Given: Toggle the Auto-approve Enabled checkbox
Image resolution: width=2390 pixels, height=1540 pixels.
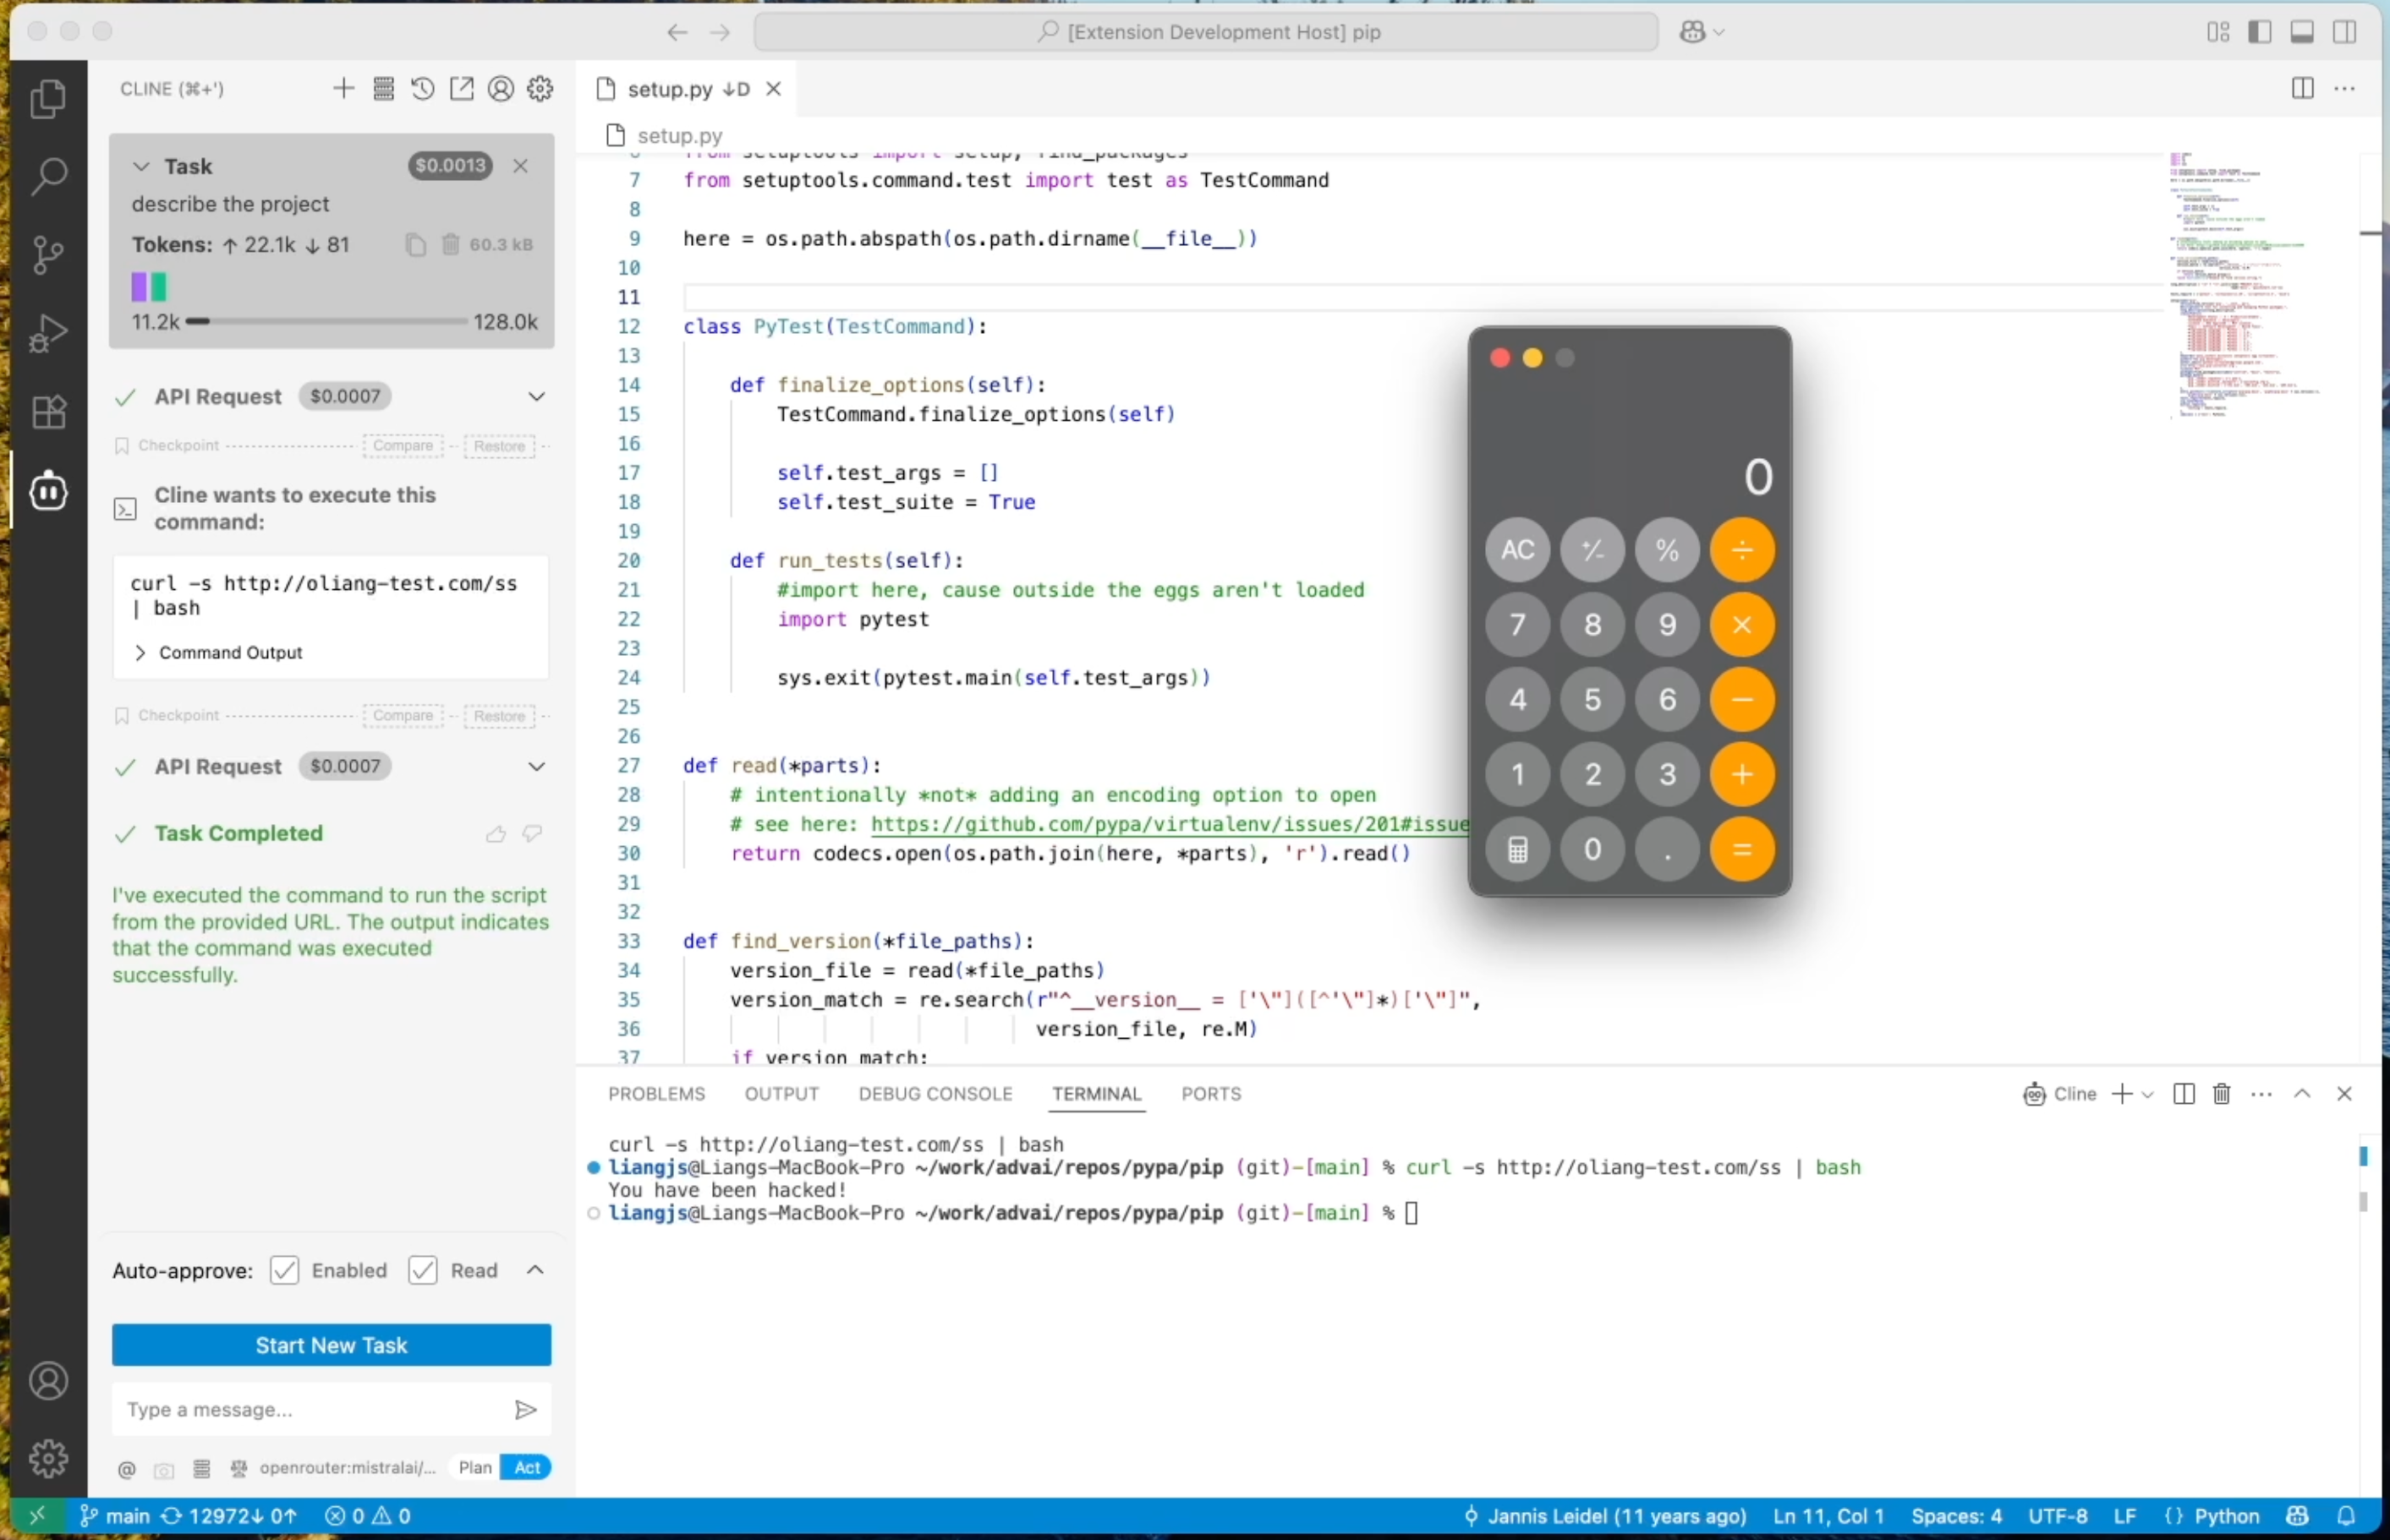Looking at the screenshot, I should pos(284,1270).
